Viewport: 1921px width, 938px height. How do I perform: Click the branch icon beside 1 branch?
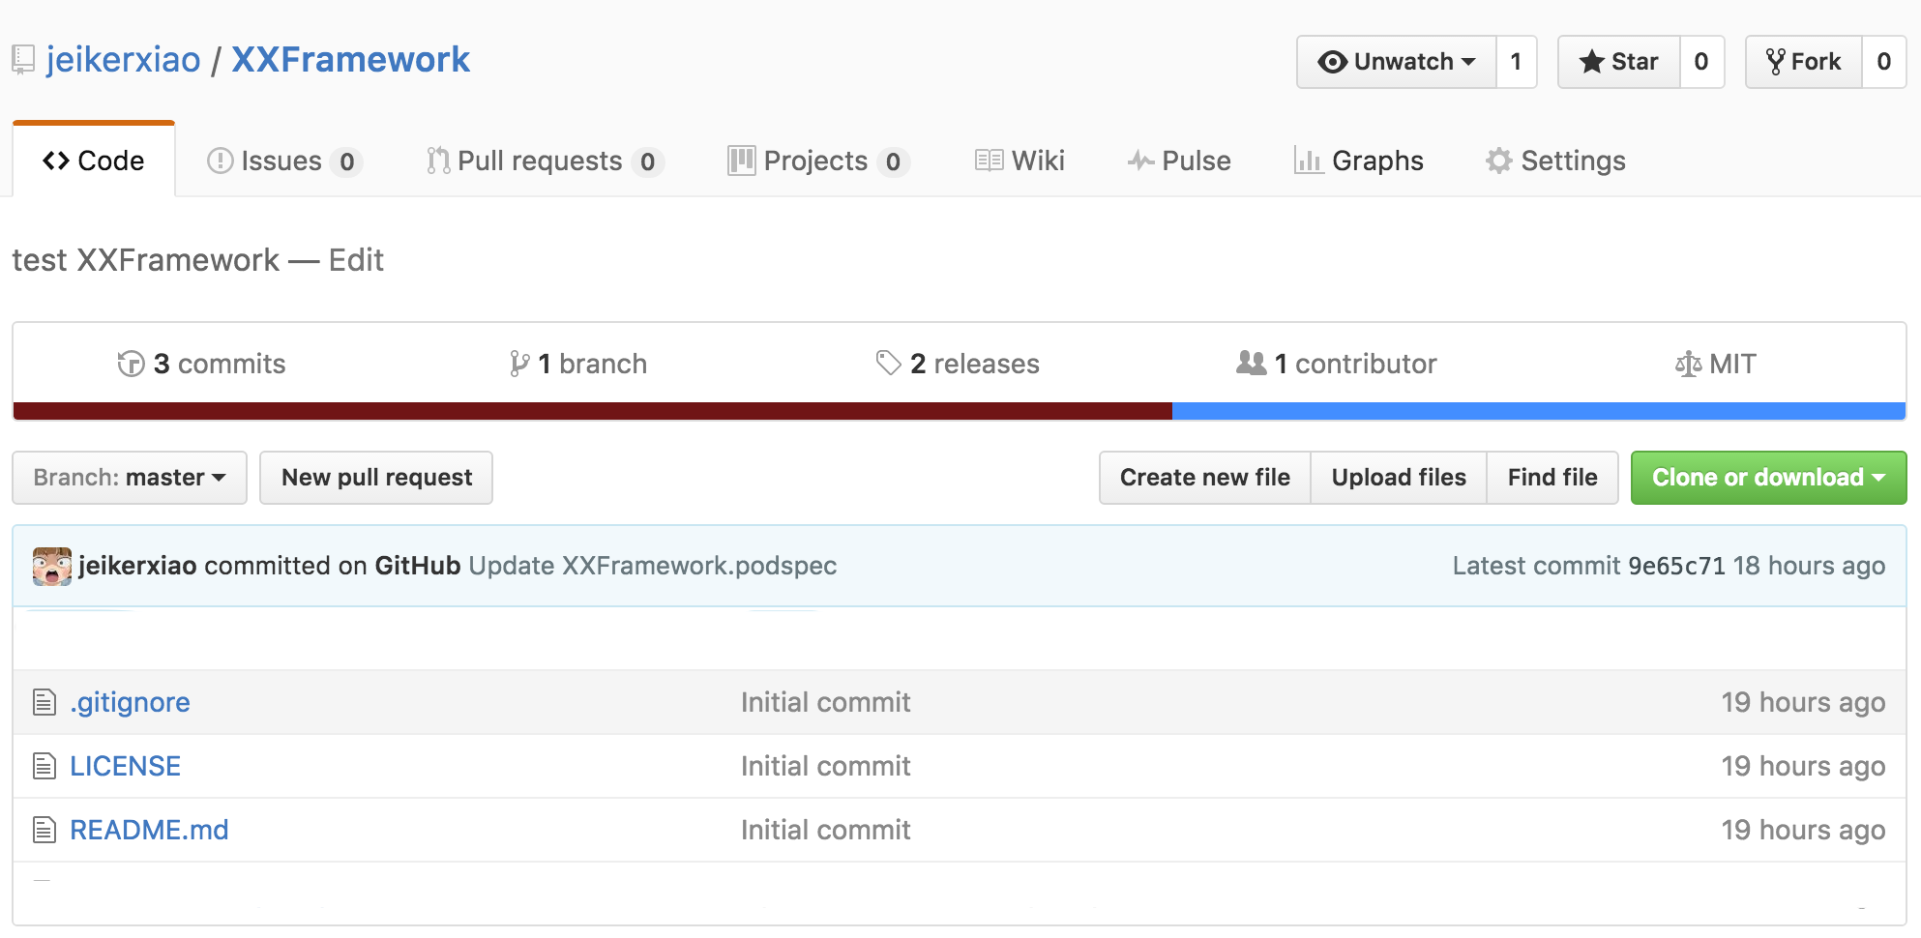[x=519, y=364]
